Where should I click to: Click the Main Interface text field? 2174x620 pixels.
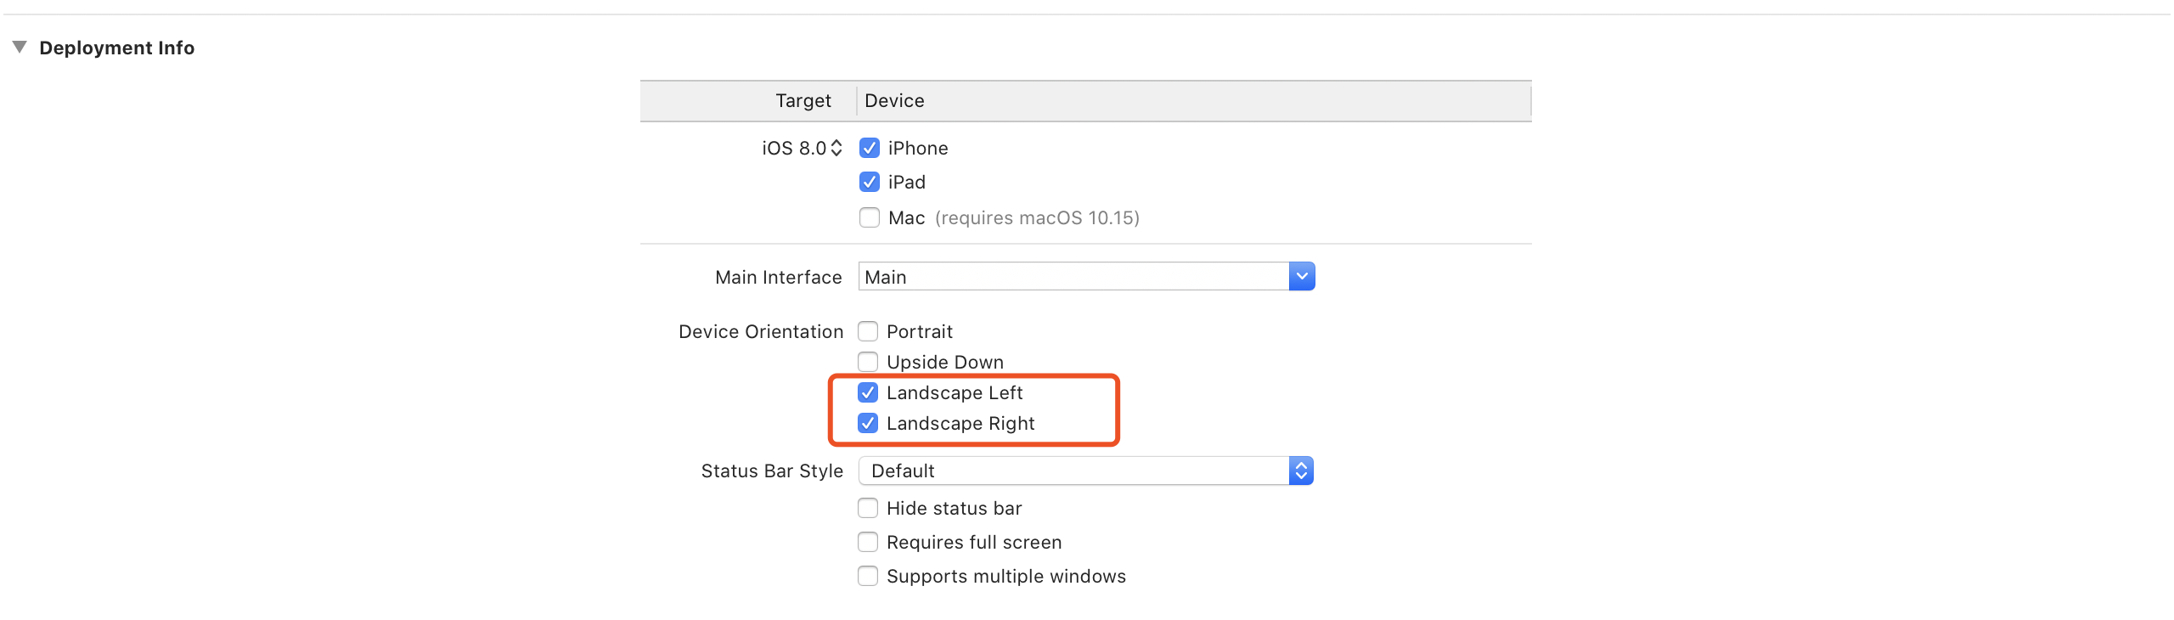[1072, 277]
